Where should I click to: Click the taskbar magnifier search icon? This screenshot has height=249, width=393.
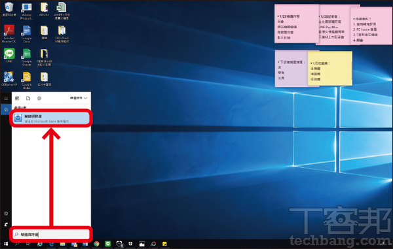point(17,244)
